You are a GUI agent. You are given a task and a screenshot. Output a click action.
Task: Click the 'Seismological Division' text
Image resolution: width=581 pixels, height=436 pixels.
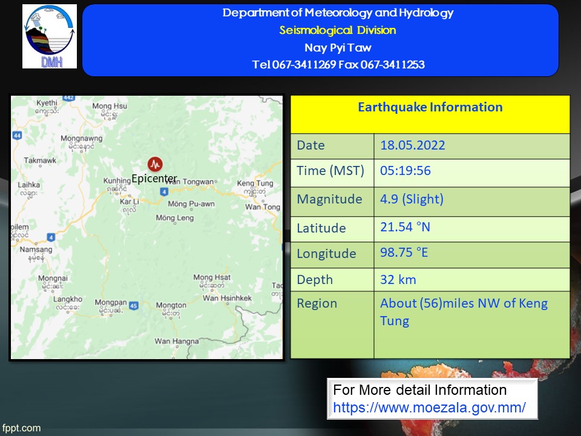click(x=338, y=30)
